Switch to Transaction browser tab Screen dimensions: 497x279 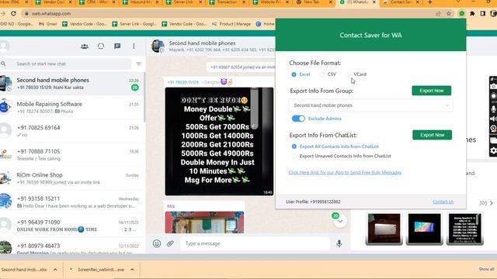228,2
